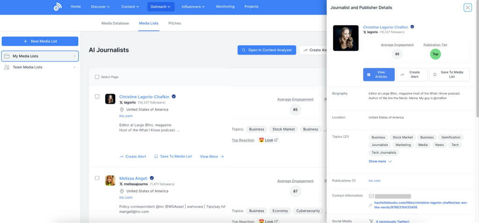Click the Love top reaction external link icon
This screenshot has width=479, height=223.
coord(276,140)
